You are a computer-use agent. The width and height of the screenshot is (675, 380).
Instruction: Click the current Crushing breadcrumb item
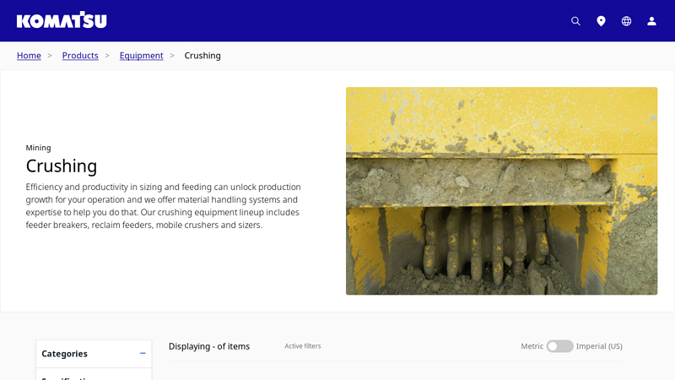tap(202, 56)
